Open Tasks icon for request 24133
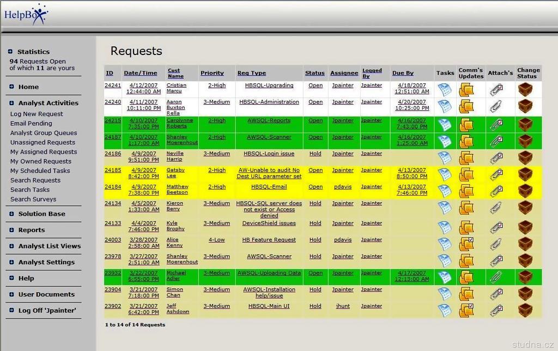 (x=445, y=227)
